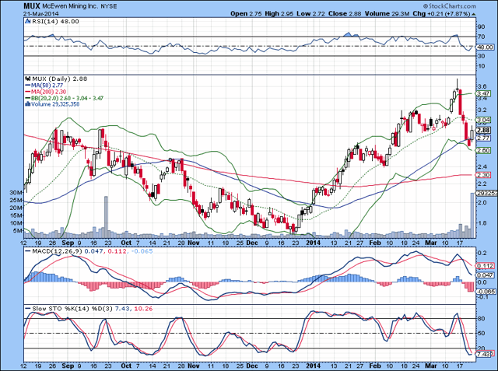Click the McEwen Mining Inc. company name
498x371 pixels.
point(70,6)
